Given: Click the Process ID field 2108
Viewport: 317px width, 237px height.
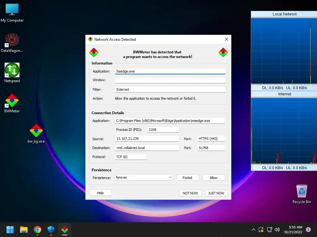Looking at the screenshot, I should pos(163,130).
